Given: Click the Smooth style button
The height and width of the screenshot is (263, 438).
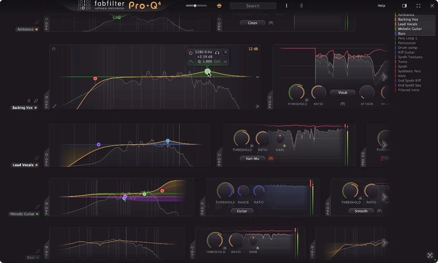Looking at the screenshot, I should click(x=361, y=211).
